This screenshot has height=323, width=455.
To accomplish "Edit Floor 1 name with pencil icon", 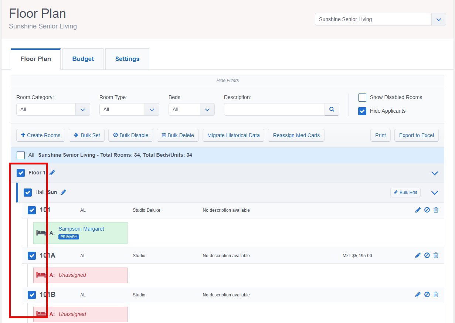I will pyautogui.click(x=52, y=173).
